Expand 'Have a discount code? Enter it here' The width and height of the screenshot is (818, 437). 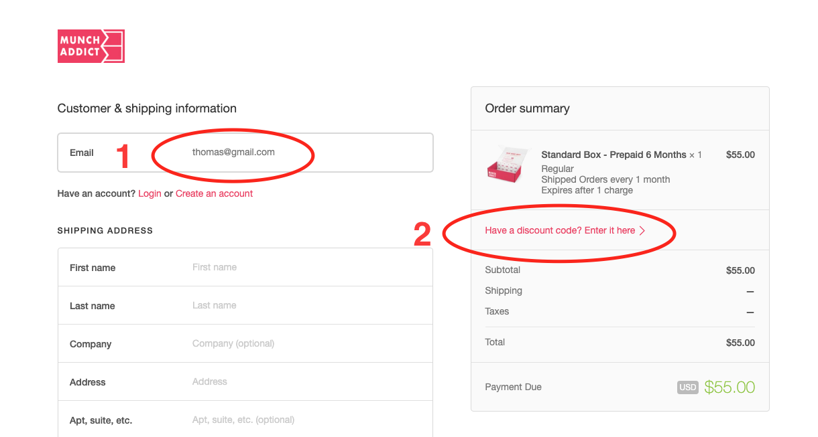(x=565, y=231)
